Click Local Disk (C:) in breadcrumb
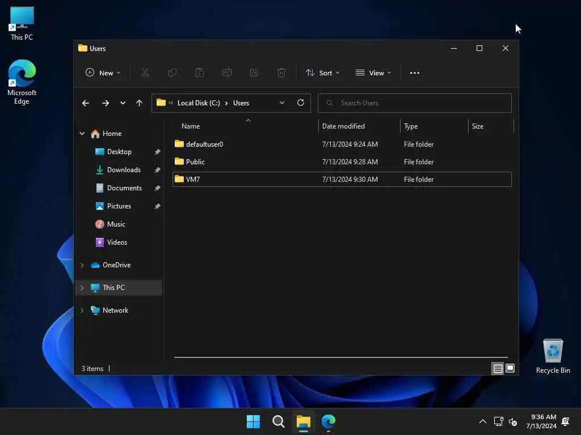581x435 pixels. [199, 103]
